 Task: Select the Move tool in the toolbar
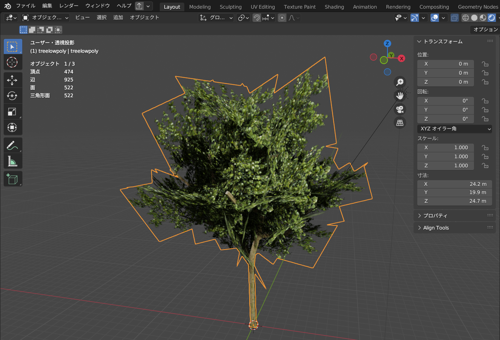pyautogui.click(x=13, y=80)
